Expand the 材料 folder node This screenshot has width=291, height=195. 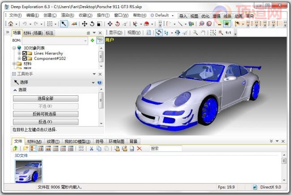[x=14, y=64]
